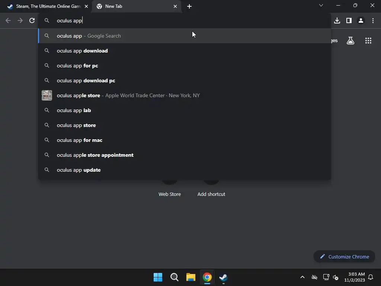Open the three-dot Chrome menu
381x286 pixels.
373,21
